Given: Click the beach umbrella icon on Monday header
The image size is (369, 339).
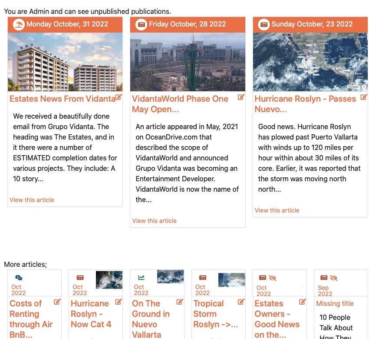Looking at the screenshot, I should 19,24.
